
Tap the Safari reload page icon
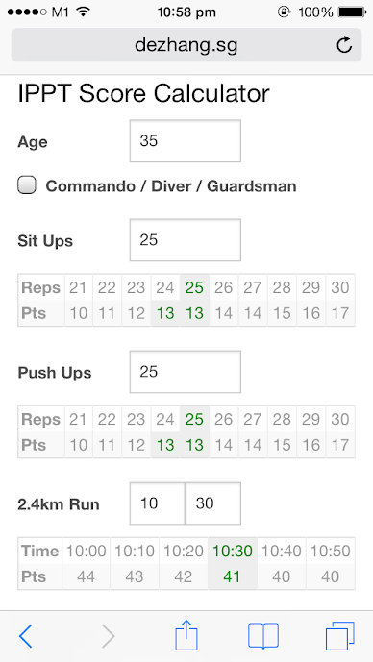pos(344,45)
